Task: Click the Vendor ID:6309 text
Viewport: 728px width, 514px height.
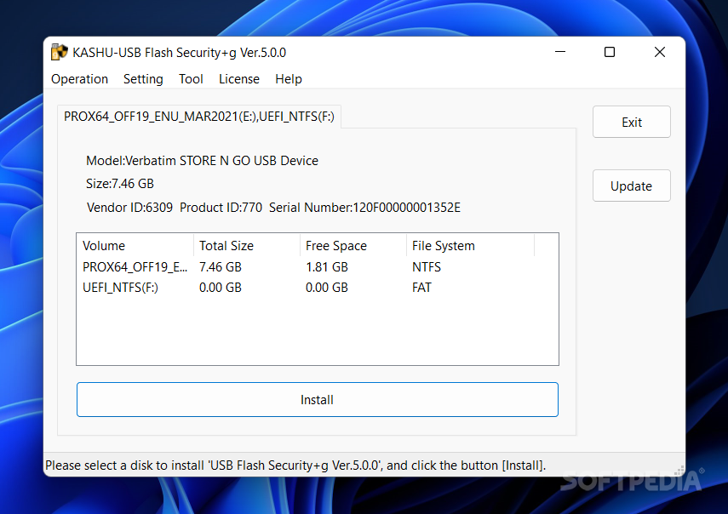Action: 129,208
